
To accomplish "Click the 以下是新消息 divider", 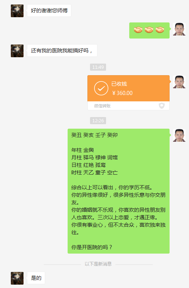I will (98, 264).
